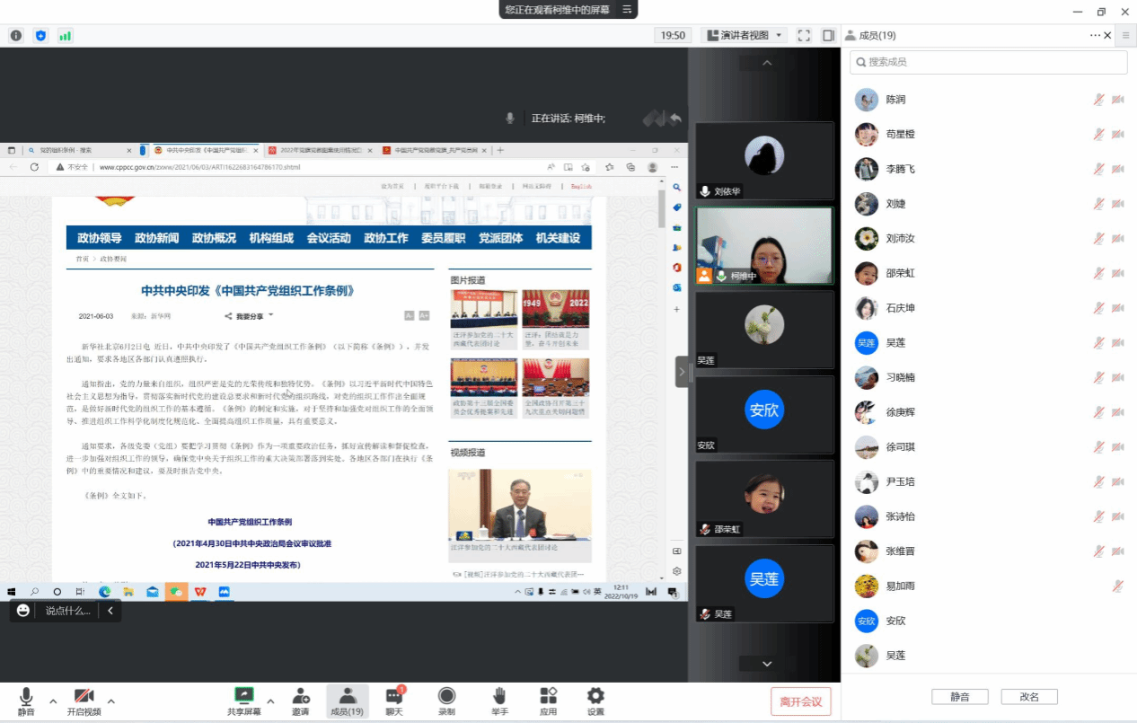Screen dimensions: 1137x723
Task: Start recording with the 录制 icon
Action: [446, 696]
